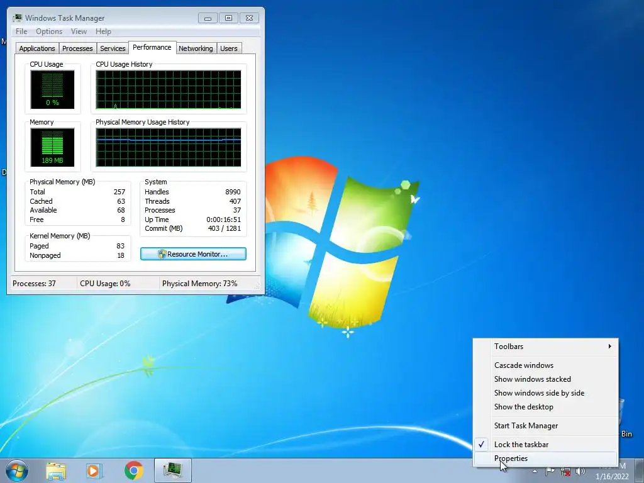Image resolution: width=644 pixels, height=483 pixels.
Task: Click the shield icon on Resource Monitor button
Action: [x=162, y=254]
